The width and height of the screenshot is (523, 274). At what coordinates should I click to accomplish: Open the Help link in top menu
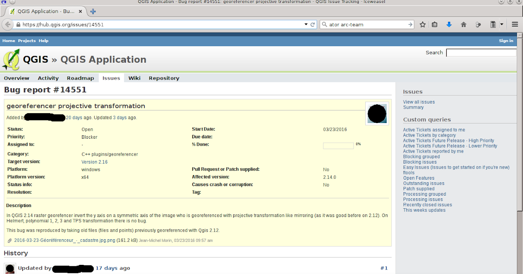[x=44, y=40]
